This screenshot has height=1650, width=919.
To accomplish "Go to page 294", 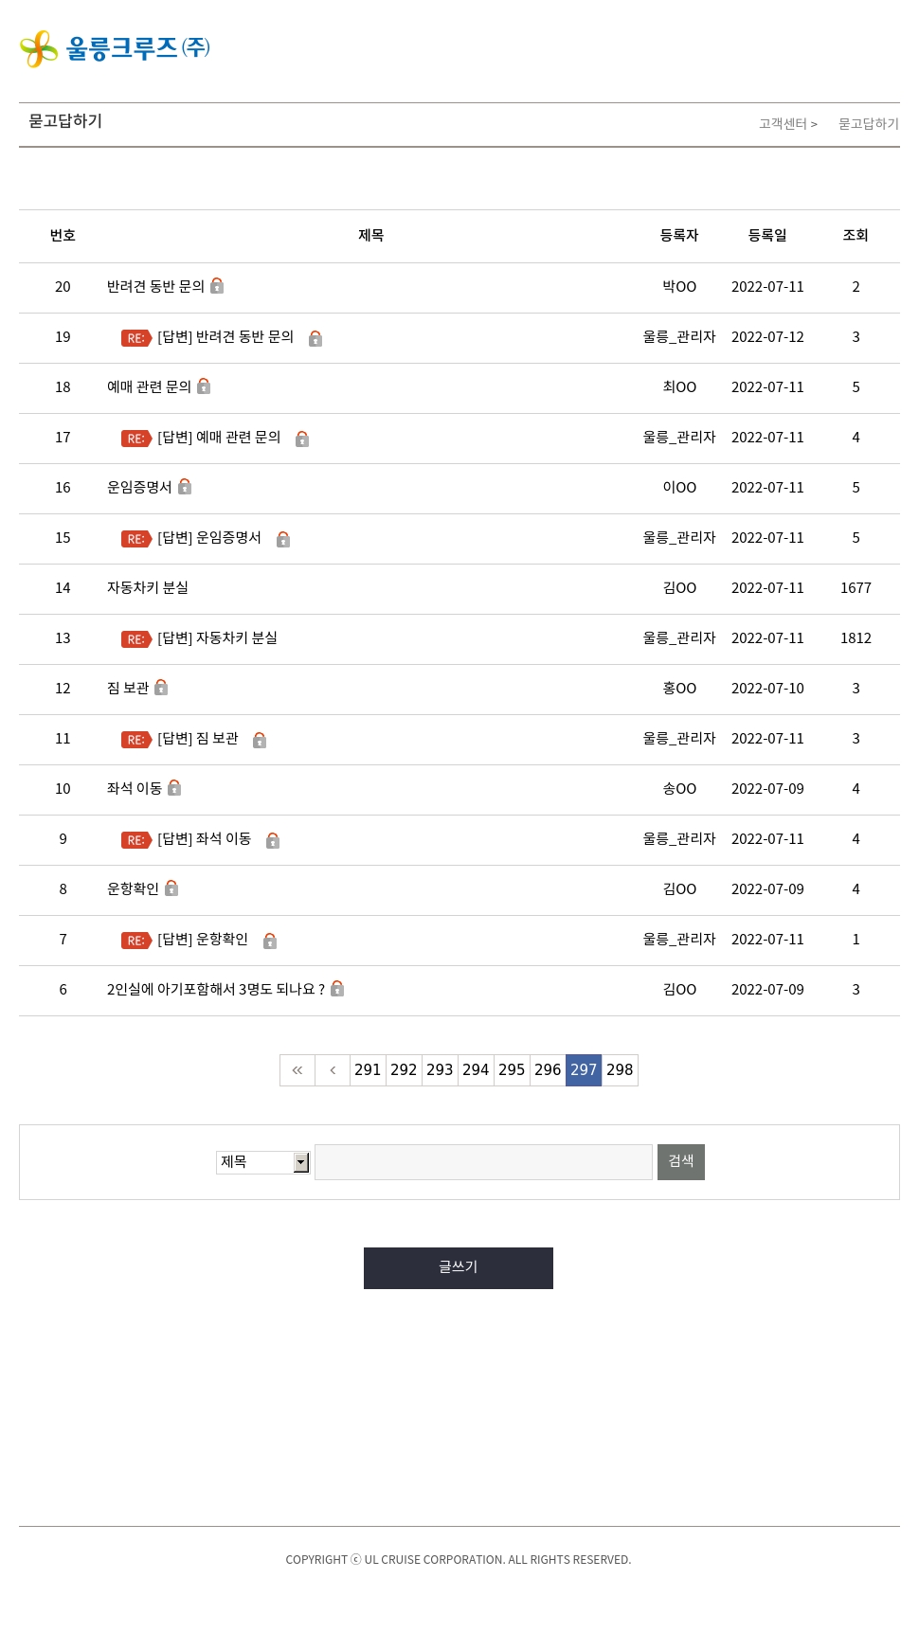I will coord(476,1070).
